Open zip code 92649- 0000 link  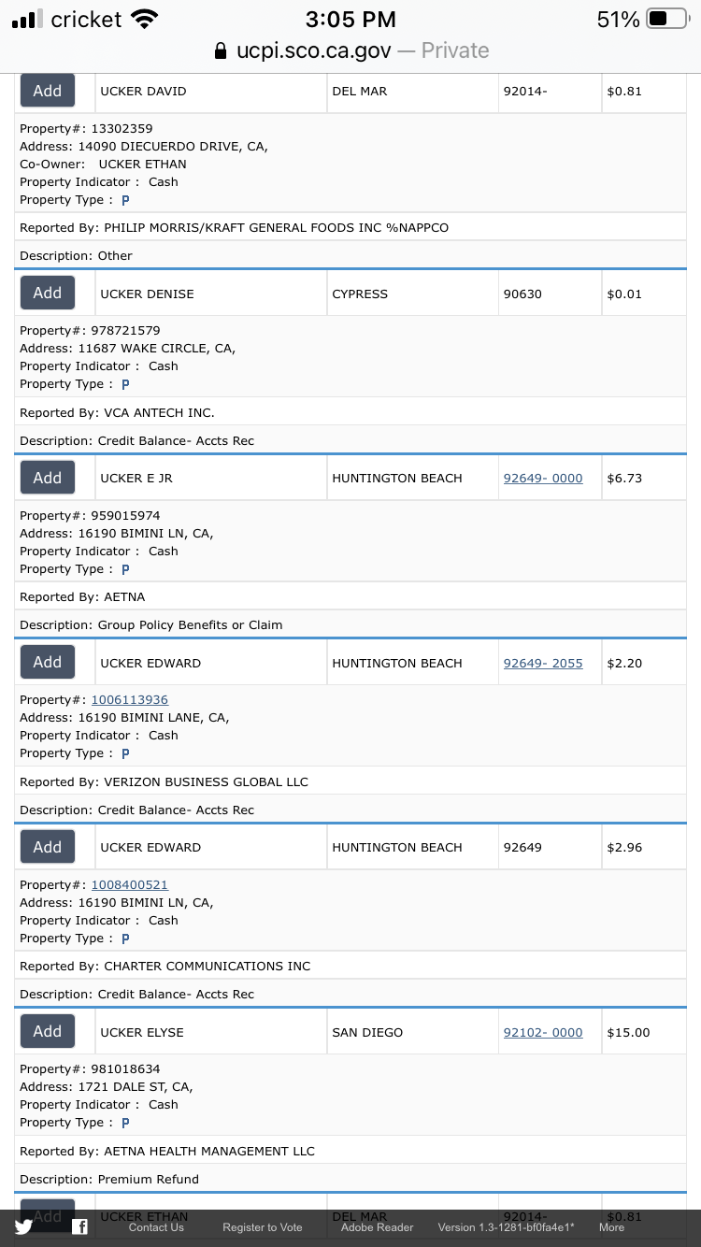point(543,479)
